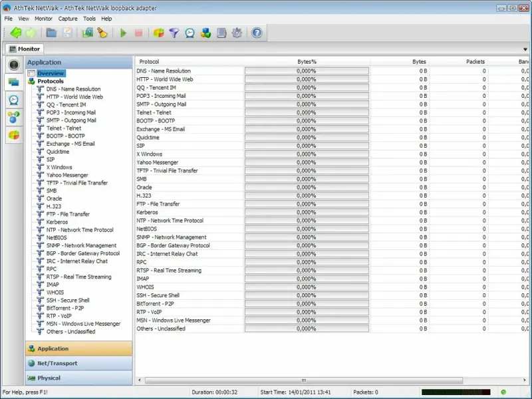Click the pie chart icon in toolbar
532x399 pixels.
[x=159, y=33]
